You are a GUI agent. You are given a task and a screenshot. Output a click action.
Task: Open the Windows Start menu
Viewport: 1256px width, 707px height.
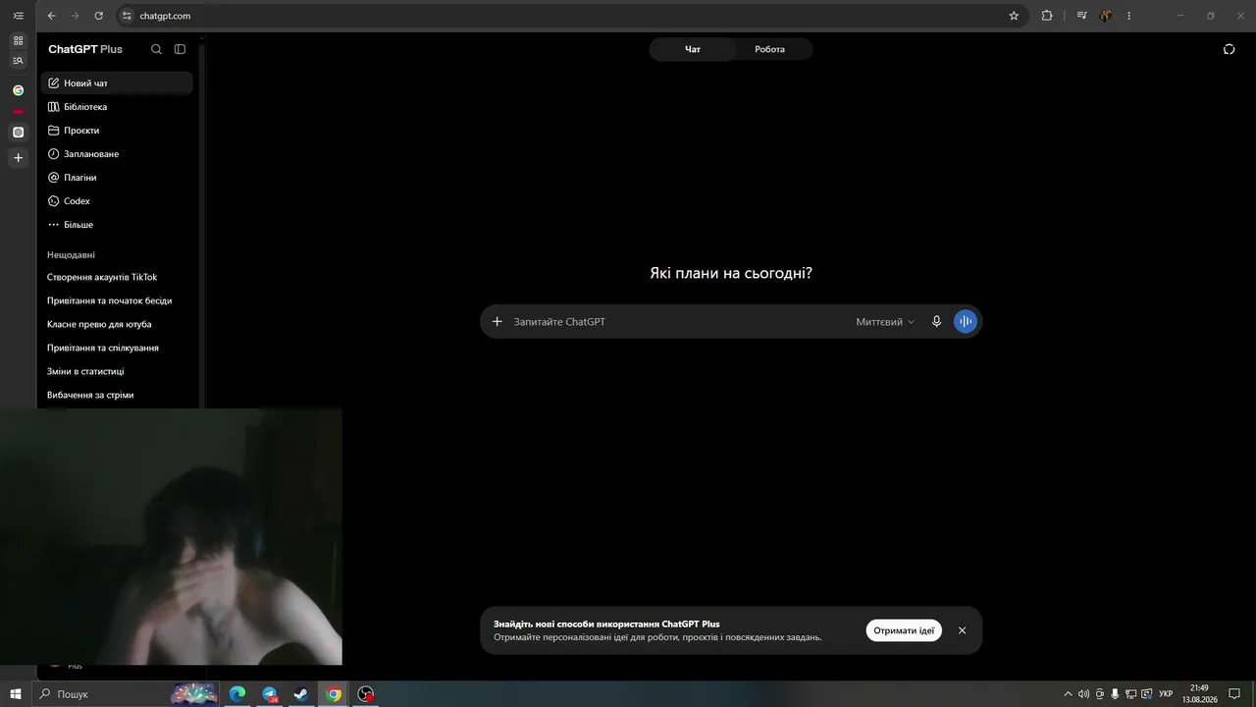click(x=16, y=694)
